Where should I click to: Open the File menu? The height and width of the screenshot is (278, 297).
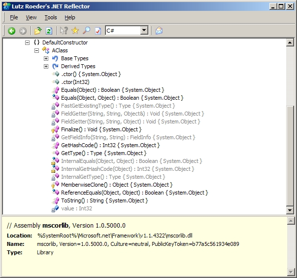click(14, 17)
